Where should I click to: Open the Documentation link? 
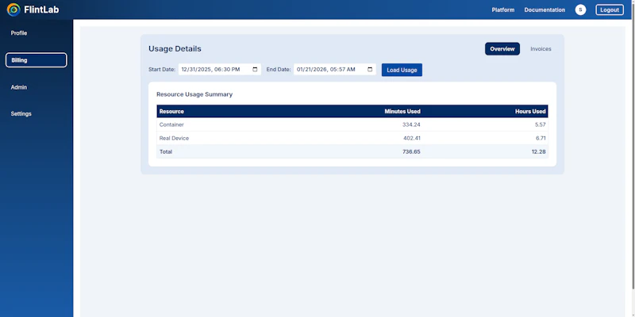point(545,10)
